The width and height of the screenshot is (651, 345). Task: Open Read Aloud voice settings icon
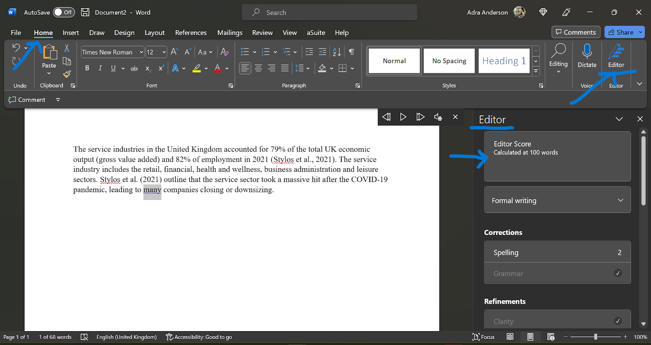click(438, 117)
